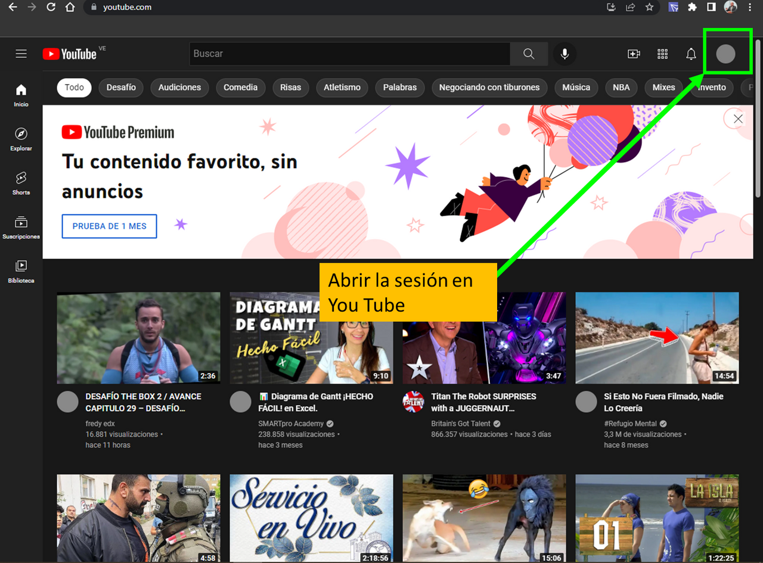Select the Mixes filter chip

pos(663,88)
